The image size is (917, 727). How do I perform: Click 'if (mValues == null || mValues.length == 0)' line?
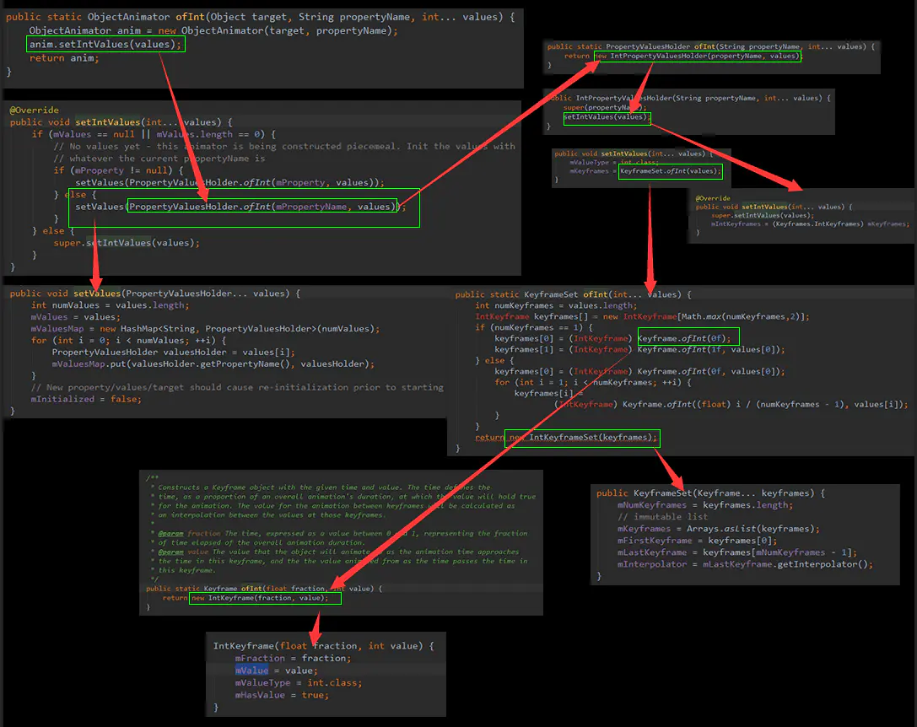(x=154, y=135)
